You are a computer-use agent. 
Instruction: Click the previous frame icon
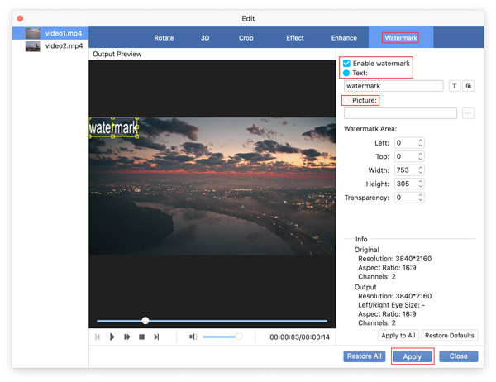[98, 337]
